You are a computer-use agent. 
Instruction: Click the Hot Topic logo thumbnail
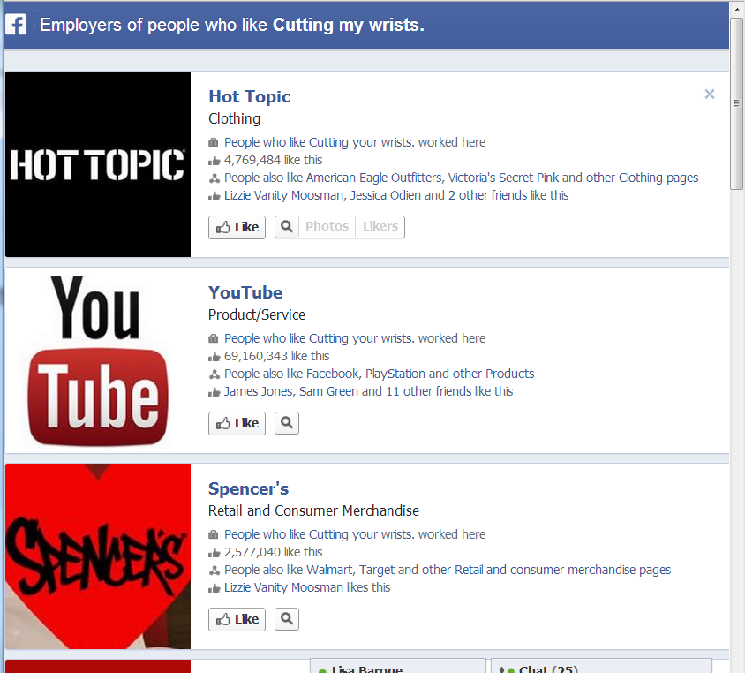coord(98,164)
